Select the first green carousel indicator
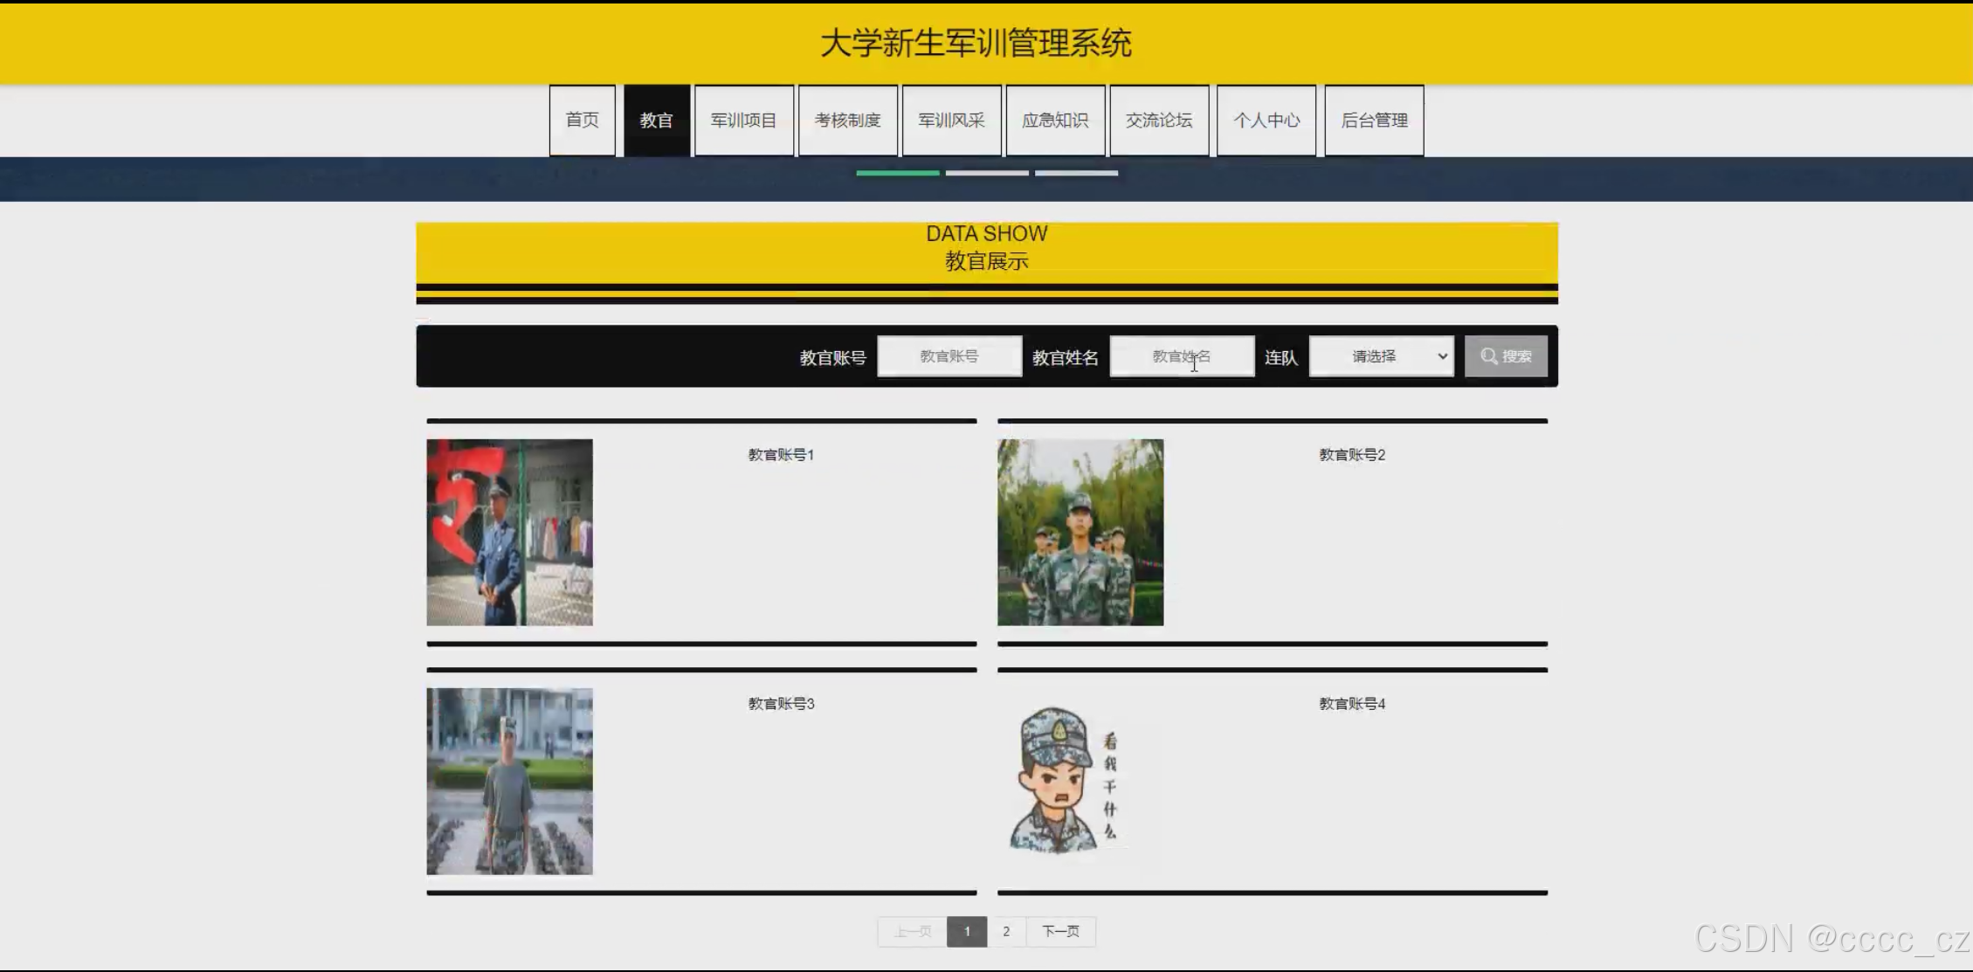The image size is (1973, 972). [897, 173]
